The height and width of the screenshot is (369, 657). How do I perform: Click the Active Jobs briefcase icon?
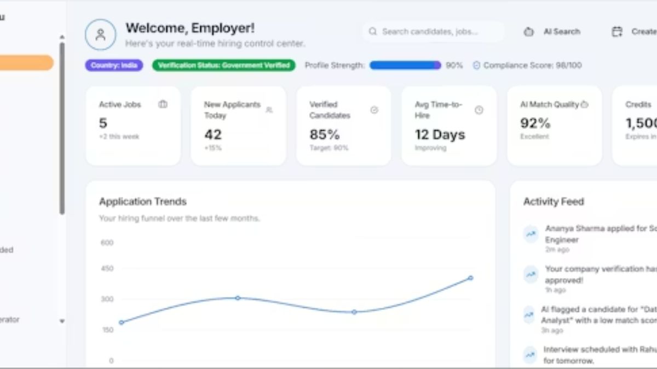(163, 104)
